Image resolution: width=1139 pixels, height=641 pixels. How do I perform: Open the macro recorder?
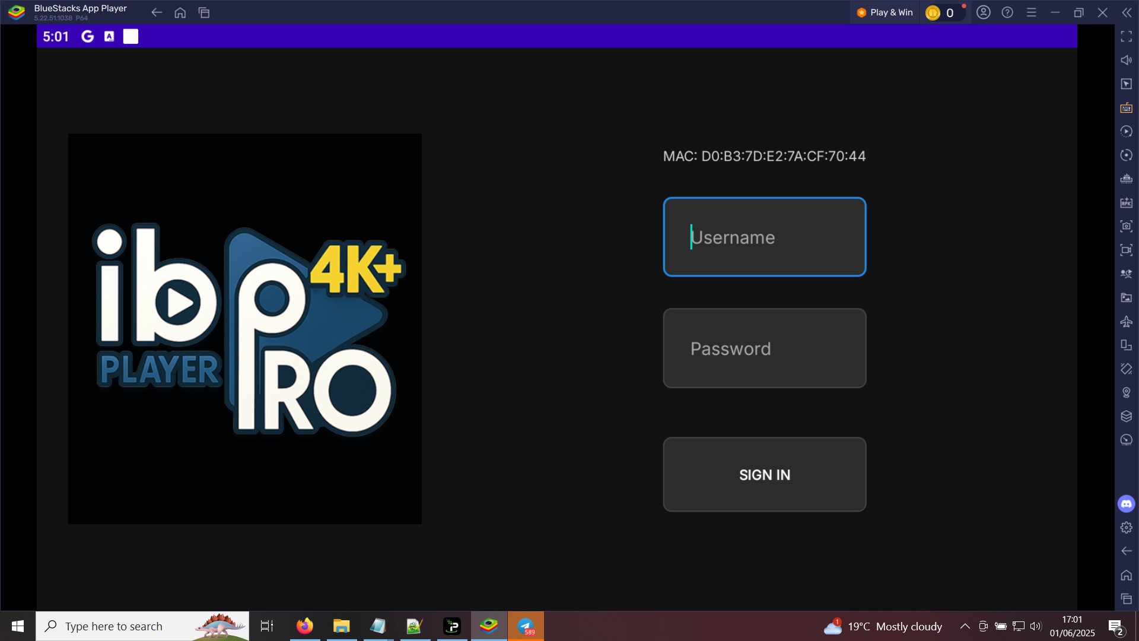1126,131
